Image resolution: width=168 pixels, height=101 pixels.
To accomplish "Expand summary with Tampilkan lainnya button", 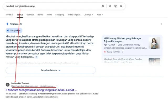I will [51, 70].
